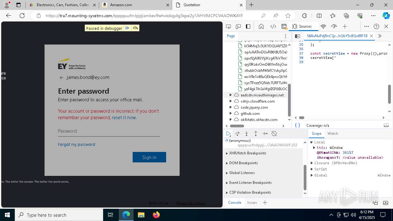Open the Page navigator tab

[231, 36]
